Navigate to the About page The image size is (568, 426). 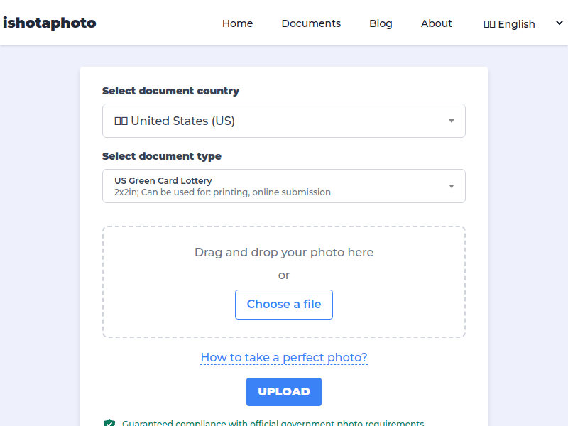click(436, 23)
